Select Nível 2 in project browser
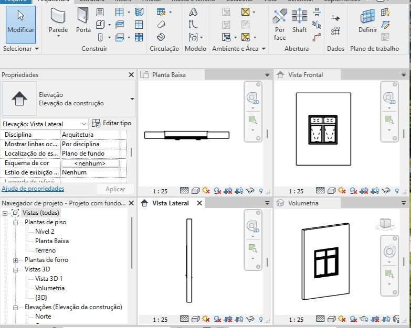Screen dimensions: 411x328 point(45,232)
